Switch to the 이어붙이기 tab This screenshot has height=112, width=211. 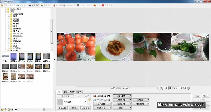[x=69, y=5]
